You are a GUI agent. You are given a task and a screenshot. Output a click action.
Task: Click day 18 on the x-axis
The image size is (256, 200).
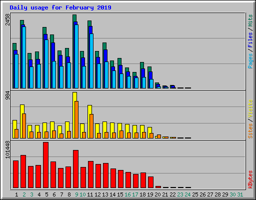tap(142, 194)
